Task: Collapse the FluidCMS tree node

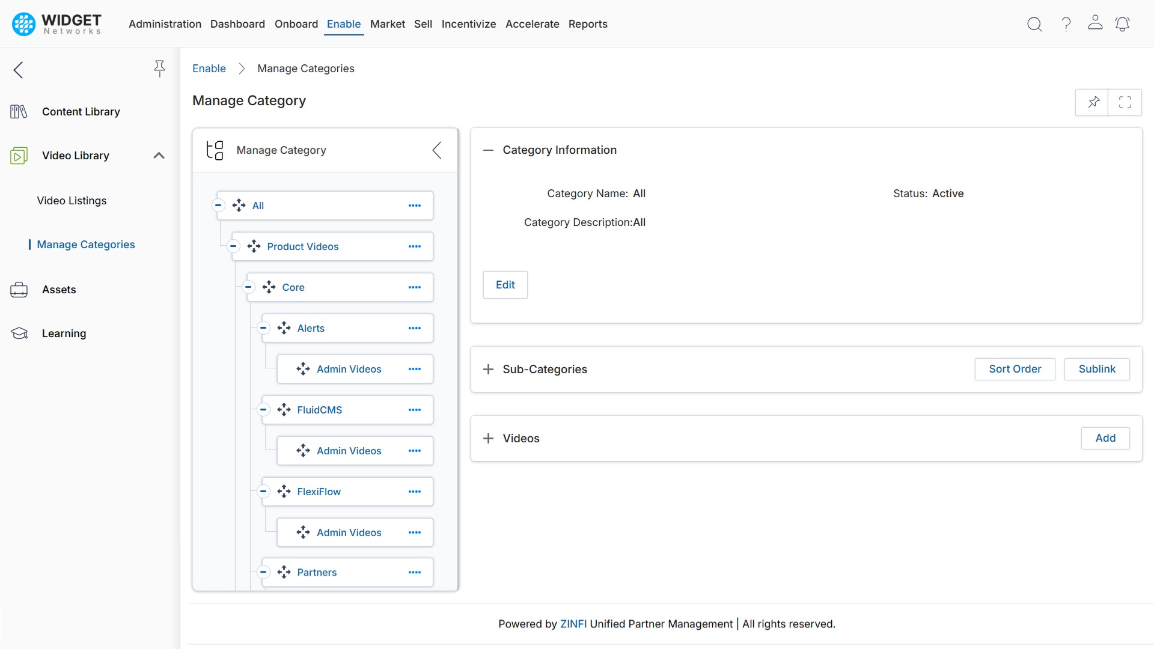Action: click(x=263, y=409)
